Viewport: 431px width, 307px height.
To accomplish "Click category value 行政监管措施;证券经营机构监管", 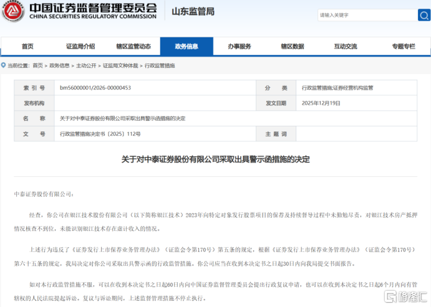I will tap(337, 88).
